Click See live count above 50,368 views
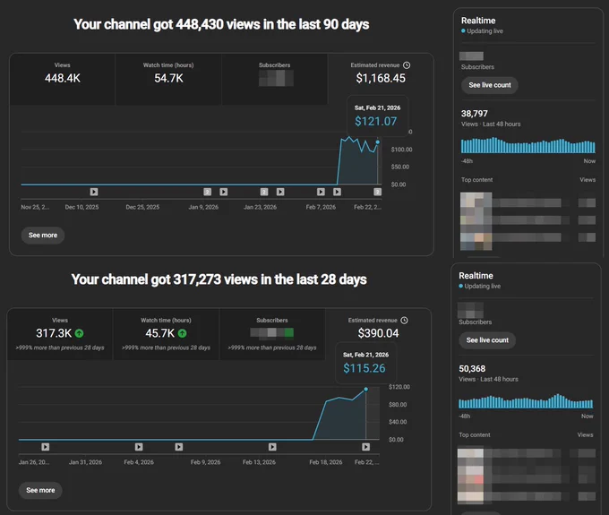609x515 pixels. click(487, 340)
